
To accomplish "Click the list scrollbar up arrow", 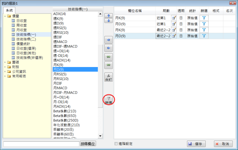I will (x=100, y=14).
